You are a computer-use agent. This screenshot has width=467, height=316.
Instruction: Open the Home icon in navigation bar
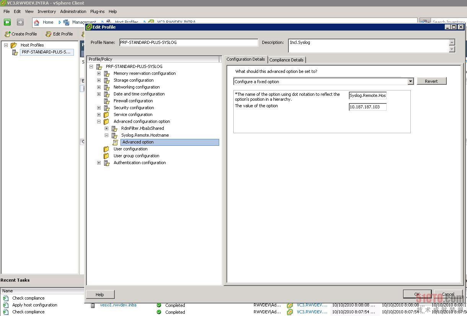point(37,22)
